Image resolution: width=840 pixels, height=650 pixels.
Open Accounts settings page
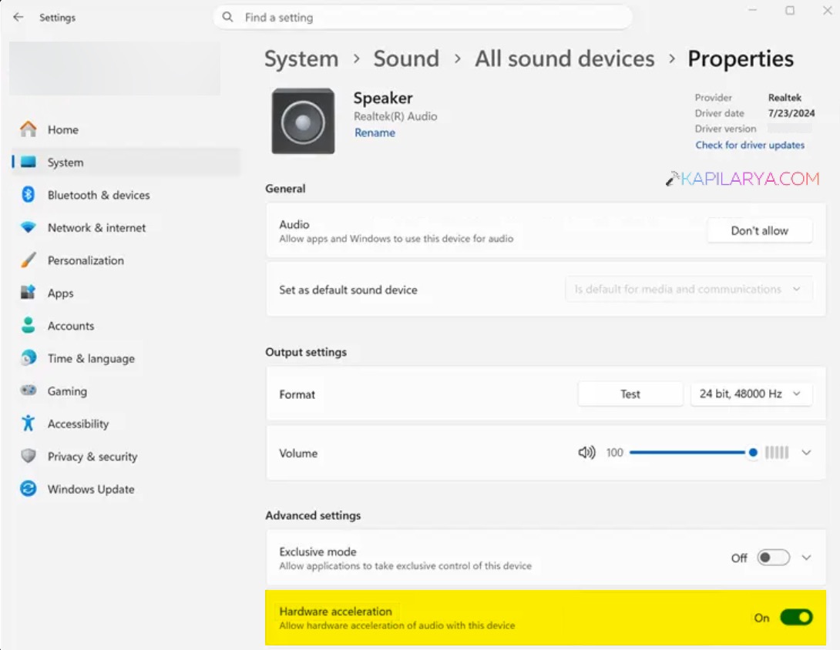(126, 325)
